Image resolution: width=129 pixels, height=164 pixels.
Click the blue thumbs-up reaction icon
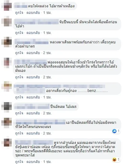tap(114, 131)
